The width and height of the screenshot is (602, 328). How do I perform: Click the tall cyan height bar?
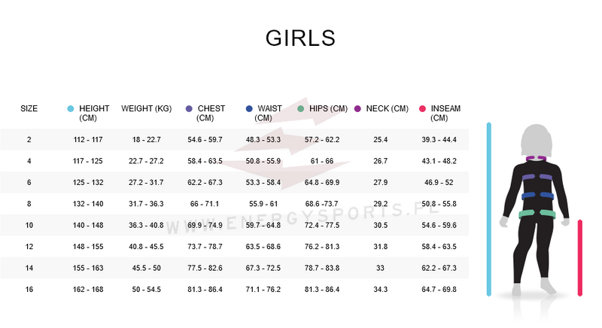pyautogui.click(x=489, y=209)
